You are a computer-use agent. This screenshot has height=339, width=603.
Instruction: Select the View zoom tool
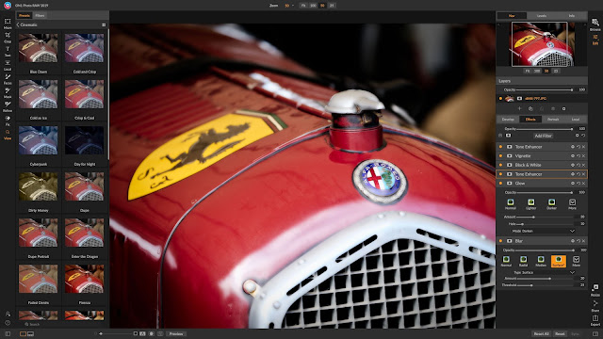[8, 134]
